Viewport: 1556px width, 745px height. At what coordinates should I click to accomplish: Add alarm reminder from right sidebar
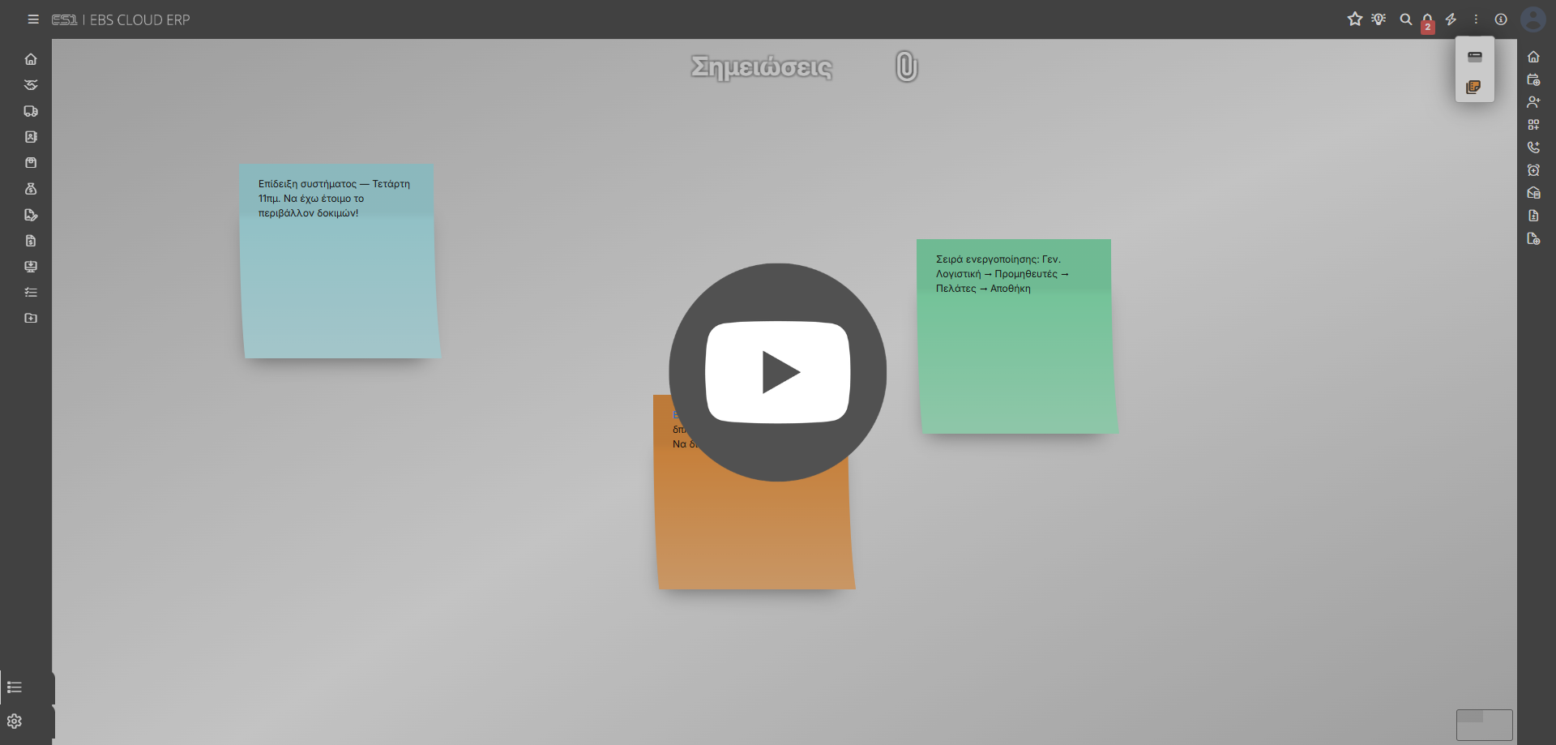[1533, 170]
